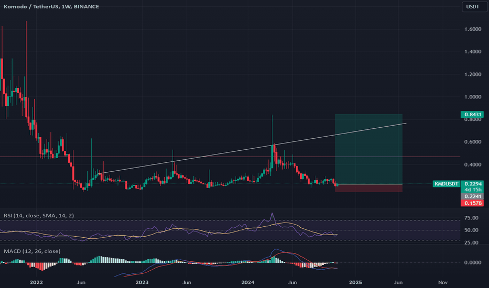Image resolution: width=489 pixels, height=288 pixels.
Task: Click the 0.0000 MACD axis label
Action: [473, 262]
